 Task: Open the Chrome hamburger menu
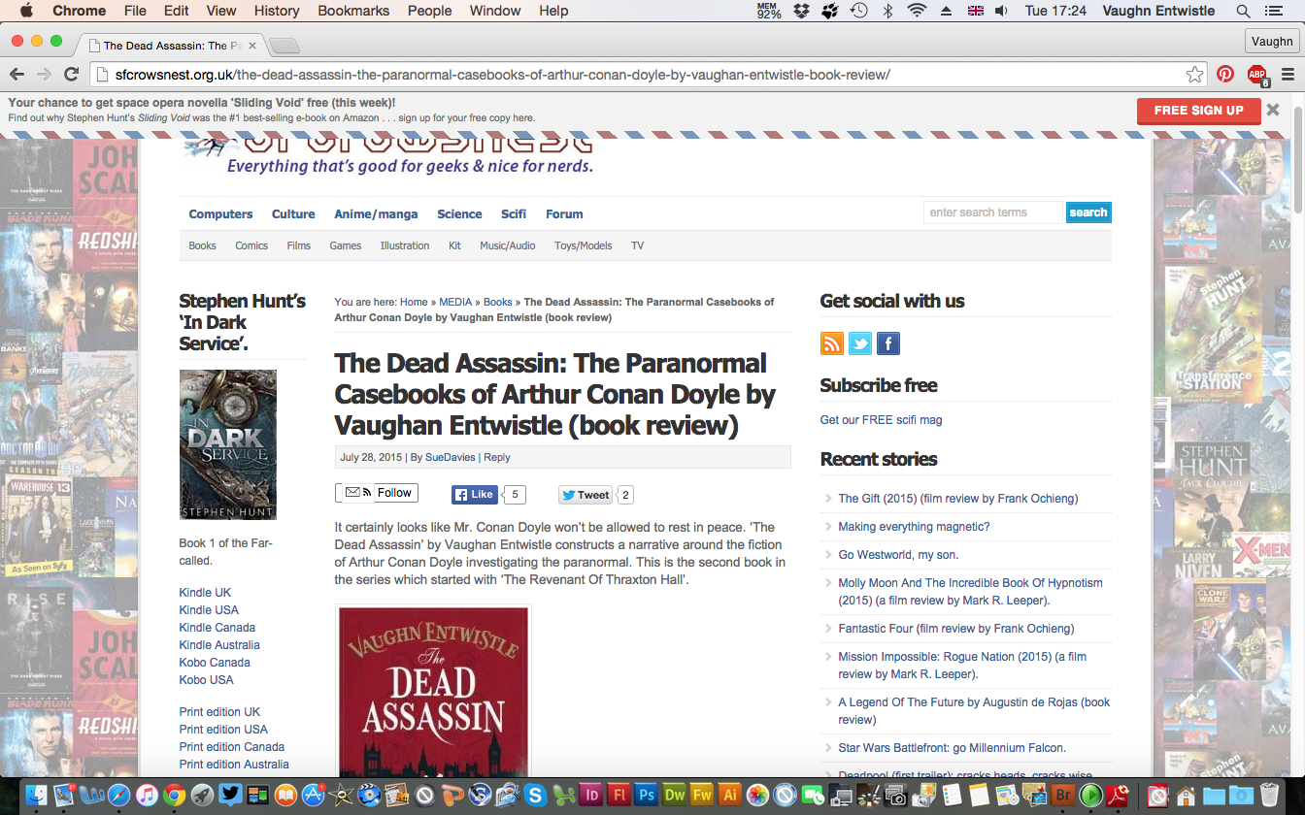[x=1288, y=75]
